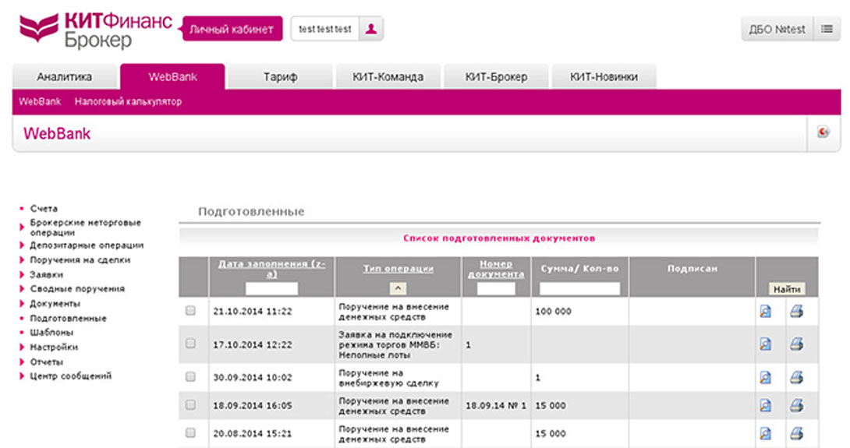Open the КИТ-Новинки tab
850x448 pixels.
point(604,77)
